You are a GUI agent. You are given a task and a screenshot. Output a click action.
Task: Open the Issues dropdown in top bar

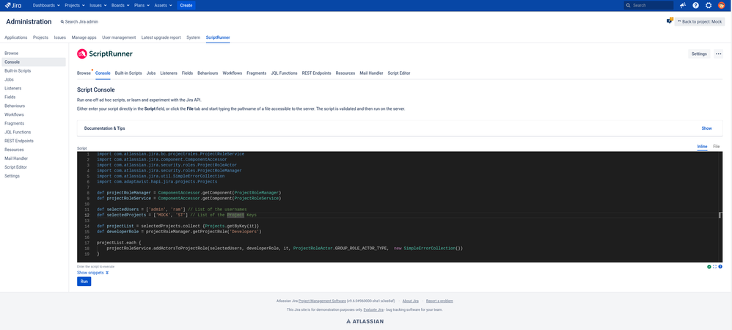pos(98,5)
